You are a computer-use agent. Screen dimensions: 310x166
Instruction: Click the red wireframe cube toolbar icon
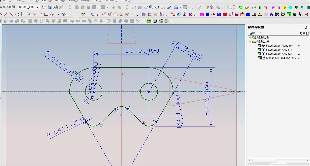[x=242, y=14]
